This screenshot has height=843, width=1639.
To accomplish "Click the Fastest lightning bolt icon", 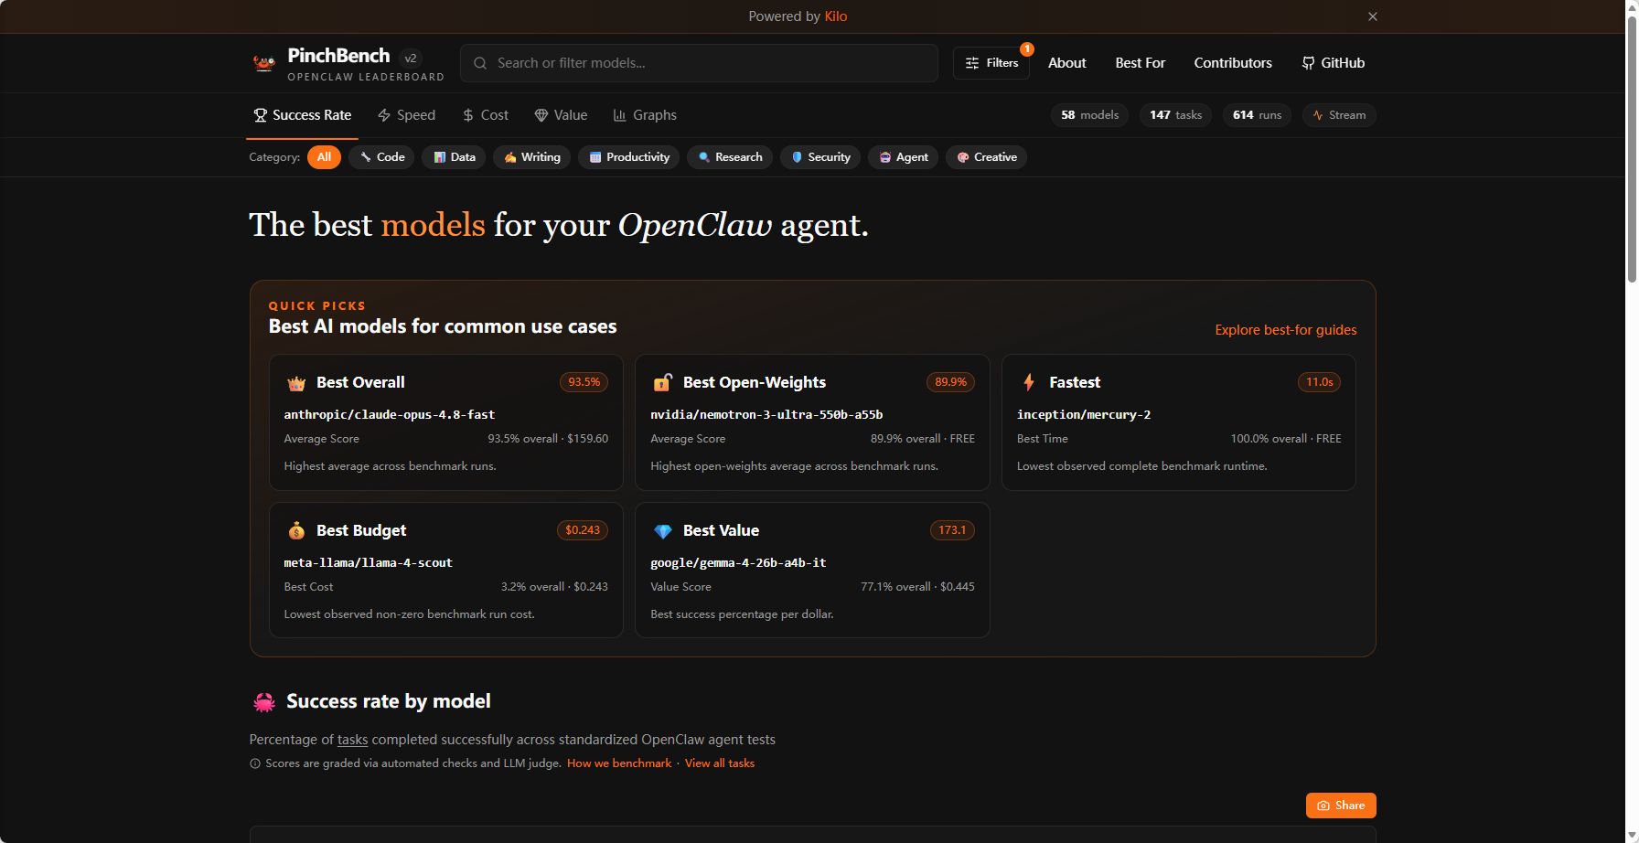I will tap(1029, 382).
